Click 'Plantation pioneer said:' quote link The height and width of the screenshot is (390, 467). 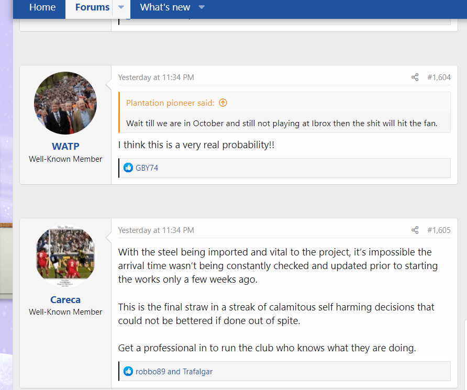pos(170,103)
